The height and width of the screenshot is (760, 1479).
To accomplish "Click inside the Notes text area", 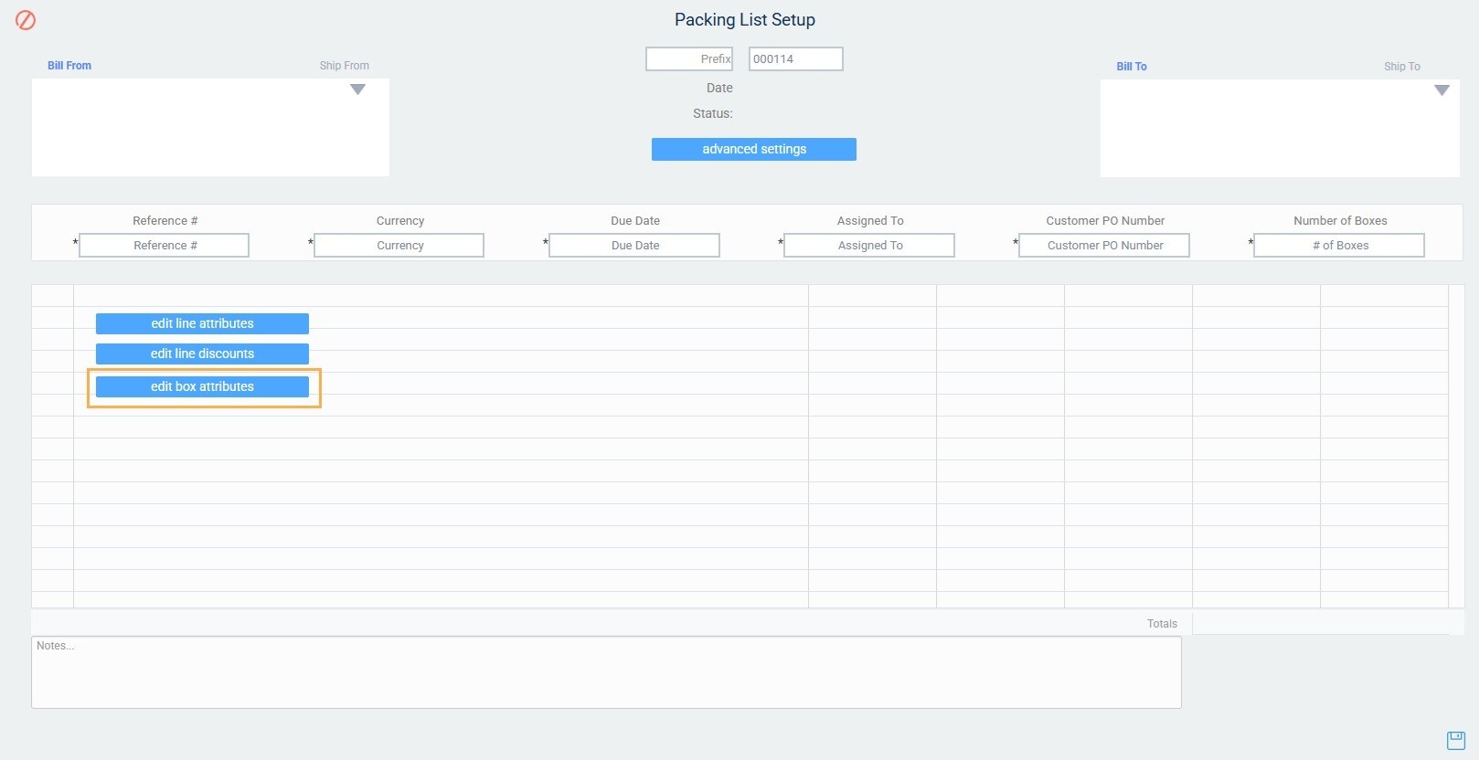I will [x=606, y=672].
